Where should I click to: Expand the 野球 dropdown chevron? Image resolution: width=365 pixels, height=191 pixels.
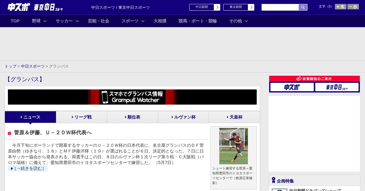coord(45,21)
